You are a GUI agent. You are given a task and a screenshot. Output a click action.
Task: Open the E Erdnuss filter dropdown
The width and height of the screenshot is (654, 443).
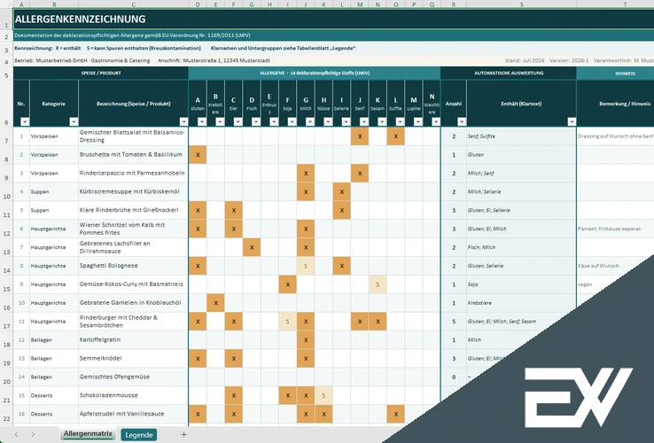pos(274,121)
